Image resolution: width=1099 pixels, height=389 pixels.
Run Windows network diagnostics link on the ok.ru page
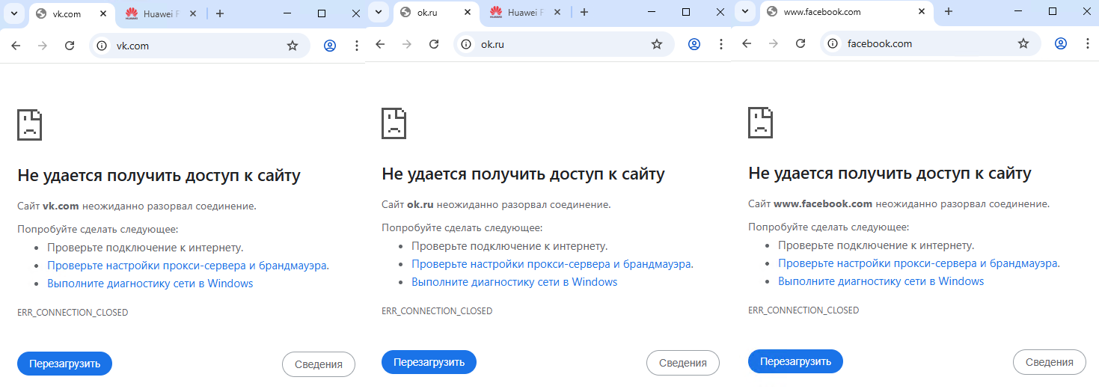click(515, 282)
